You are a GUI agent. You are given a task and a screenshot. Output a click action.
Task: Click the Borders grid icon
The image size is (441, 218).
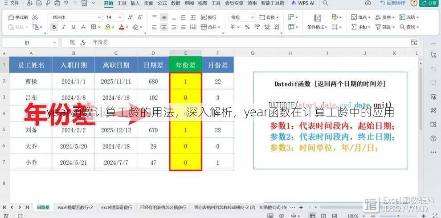[94, 27]
